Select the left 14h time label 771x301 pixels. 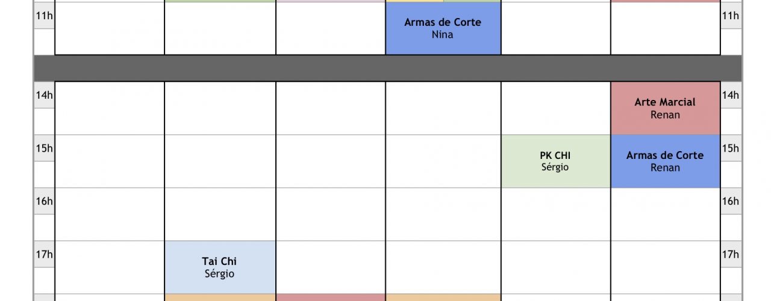44,95
